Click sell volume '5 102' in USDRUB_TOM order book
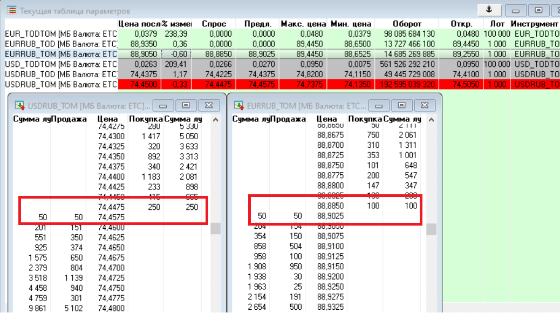Image resolution: width=560 pixels, height=313 pixels. (73, 308)
